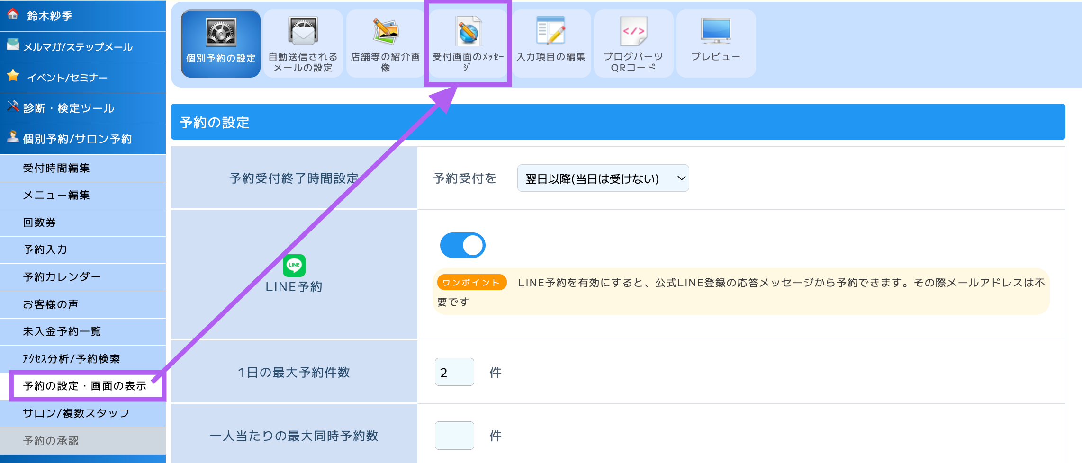Open the 予約受付を dropdown menu
Viewport: 1082px width, 463px height.
[x=603, y=178]
